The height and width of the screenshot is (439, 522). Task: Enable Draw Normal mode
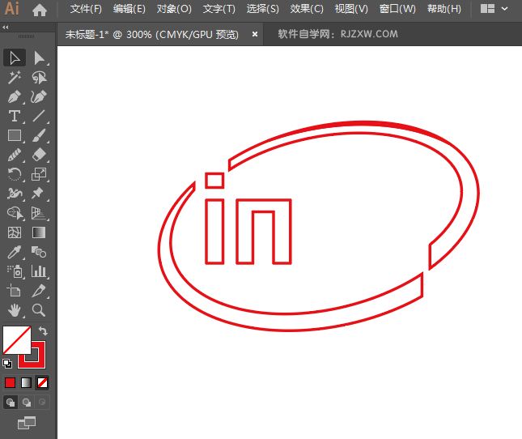pos(11,403)
